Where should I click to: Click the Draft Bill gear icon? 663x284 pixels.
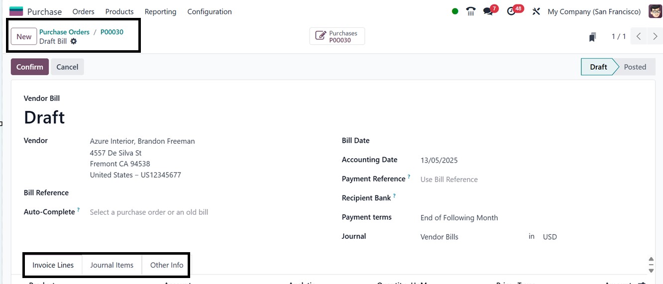tap(74, 41)
